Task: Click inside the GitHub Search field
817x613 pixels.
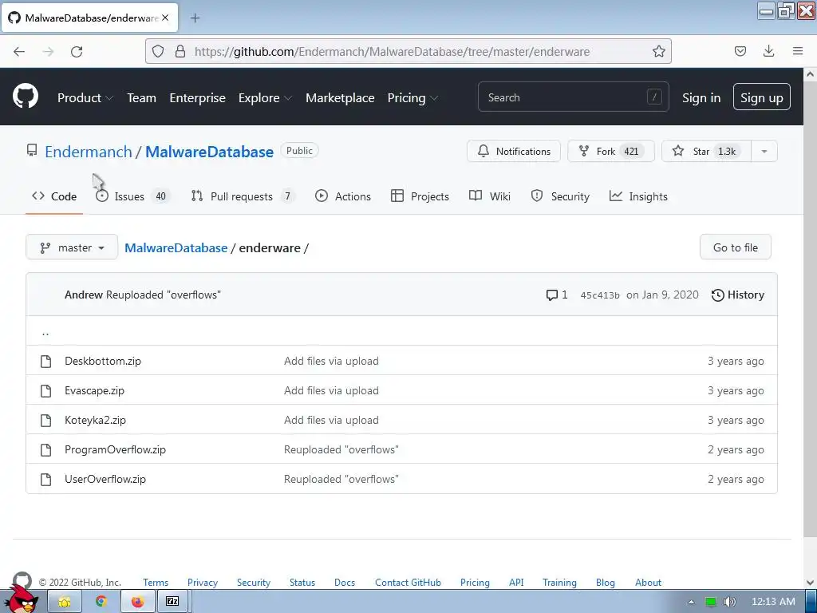Action: (573, 97)
